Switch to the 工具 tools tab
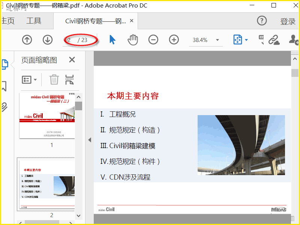 tap(34, 21)
